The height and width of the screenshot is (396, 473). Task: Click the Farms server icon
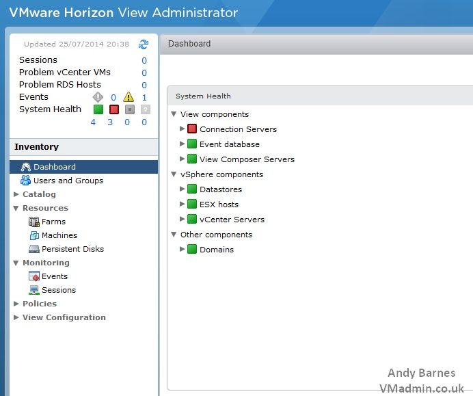pyautogui.click(x=33, y=222)
